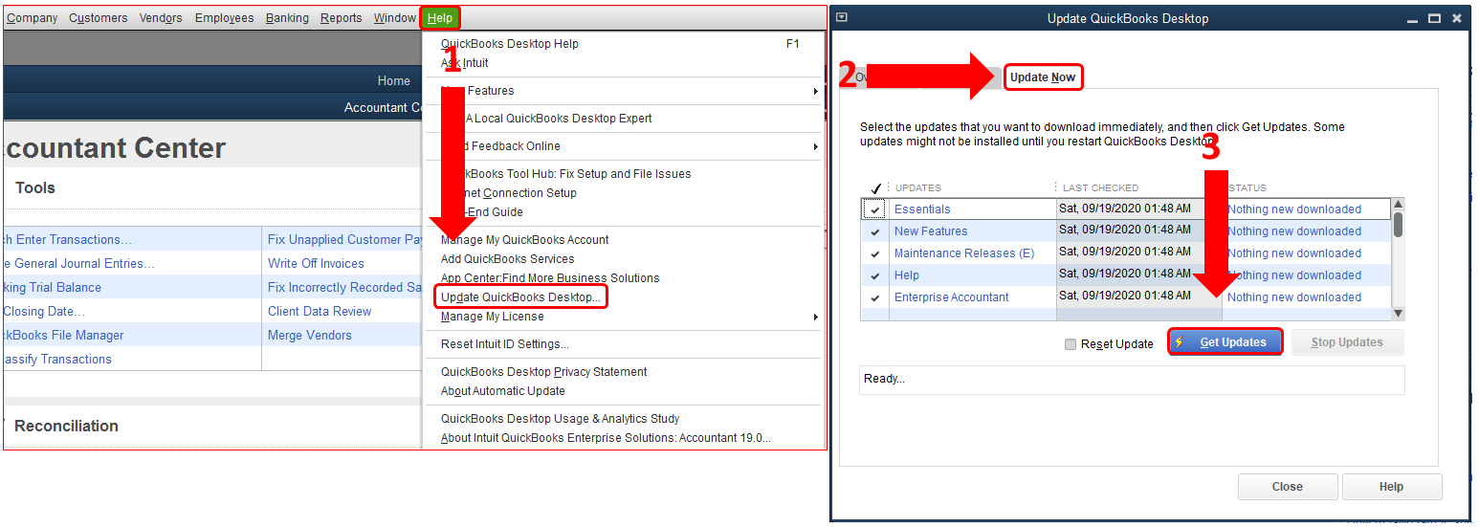Open the Company menu

click(x=32, y=18)
